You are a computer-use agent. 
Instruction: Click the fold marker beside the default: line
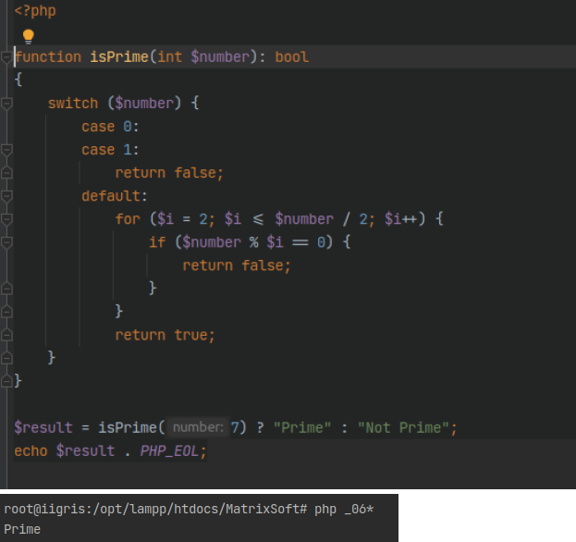pyautogui.click(x=6, y=196)
